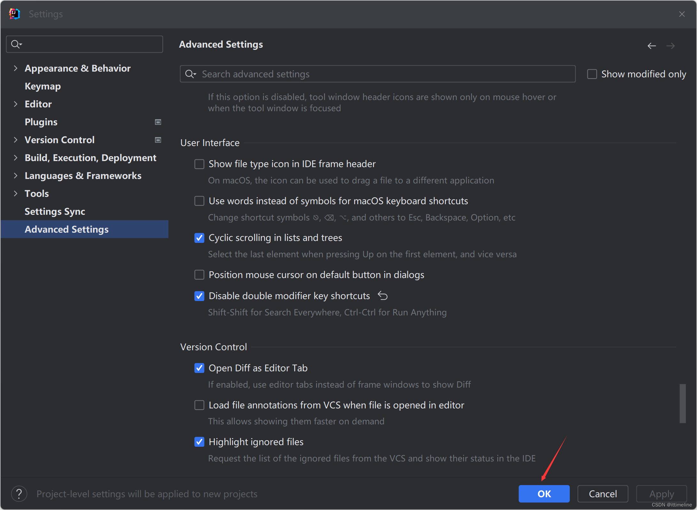Click 'Request the list of the ignored files' description

[x=372, y=459]
